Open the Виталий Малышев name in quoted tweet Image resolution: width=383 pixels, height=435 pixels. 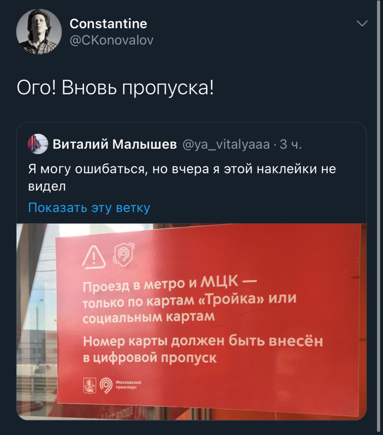(115, 144)
